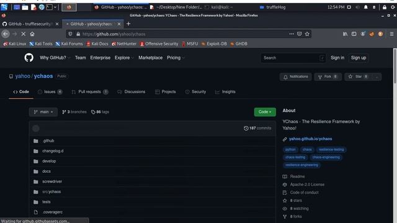Open Marketplace in header
Viewport: 397px width, 223px height.
(150, 58)
